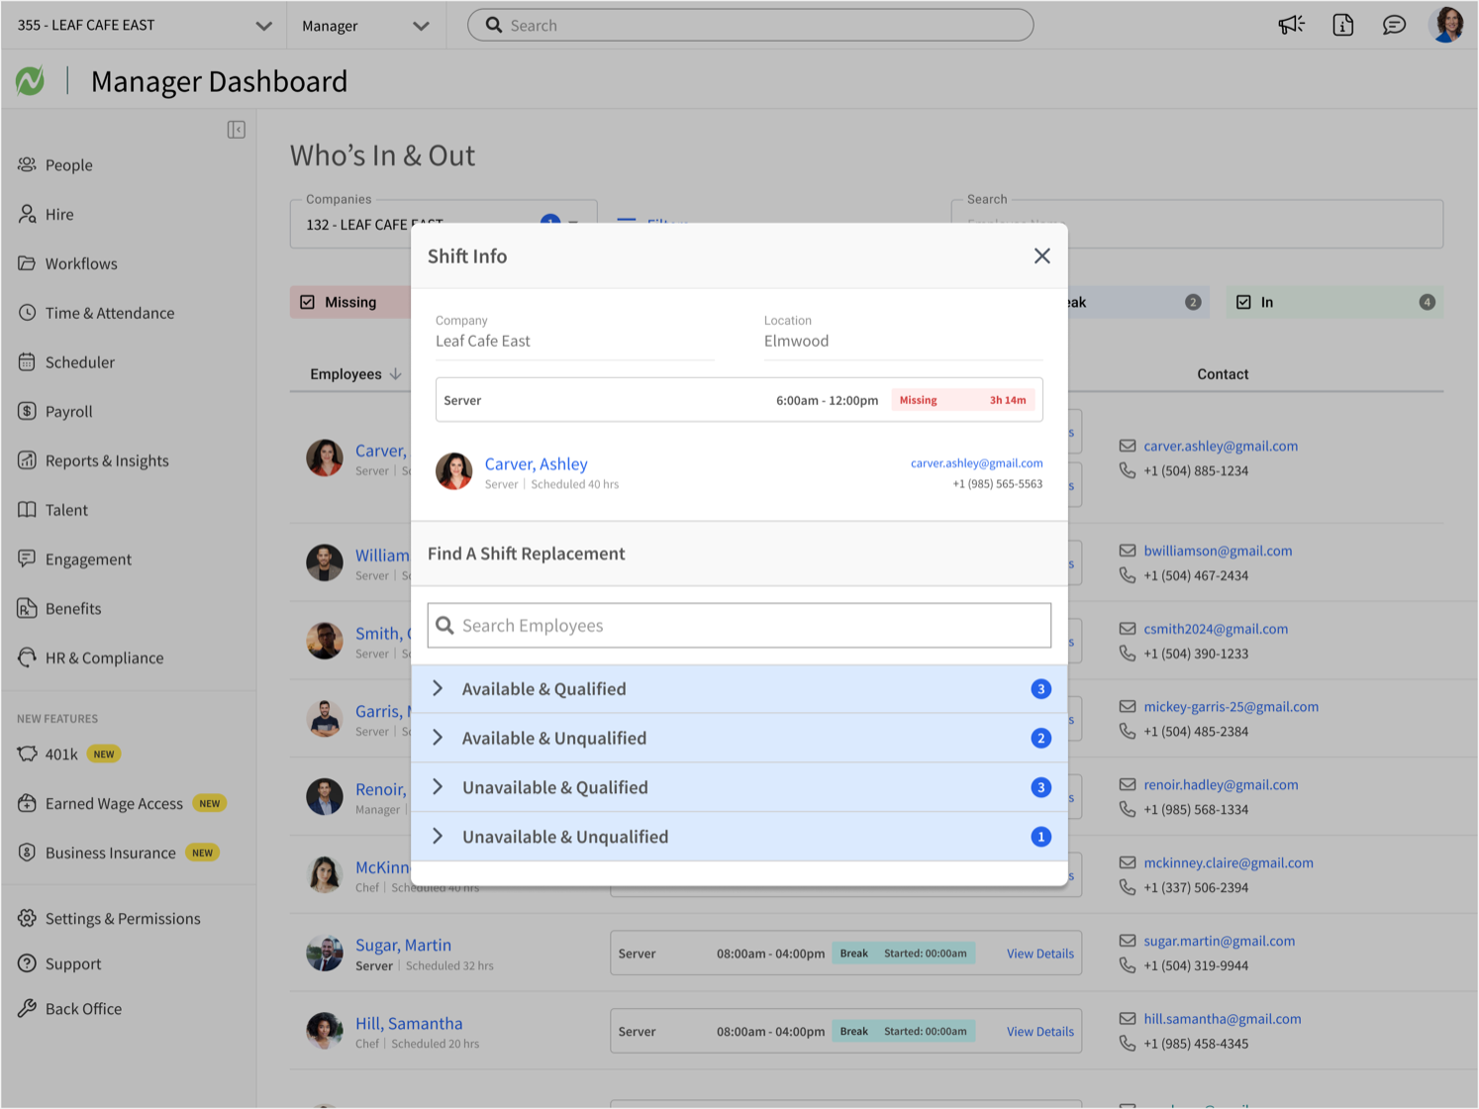The image size is (1479, 1109).
Task: Click carver.ashley@gmail.com in Shift Info dialog
Action: point(976,462)
